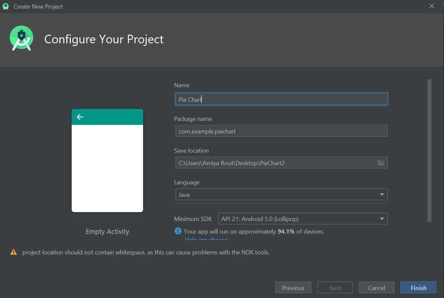Open the Language dropdown showing Java
Image resolution: width=444 pixels, height=298 pixels.
click(281, 195)
